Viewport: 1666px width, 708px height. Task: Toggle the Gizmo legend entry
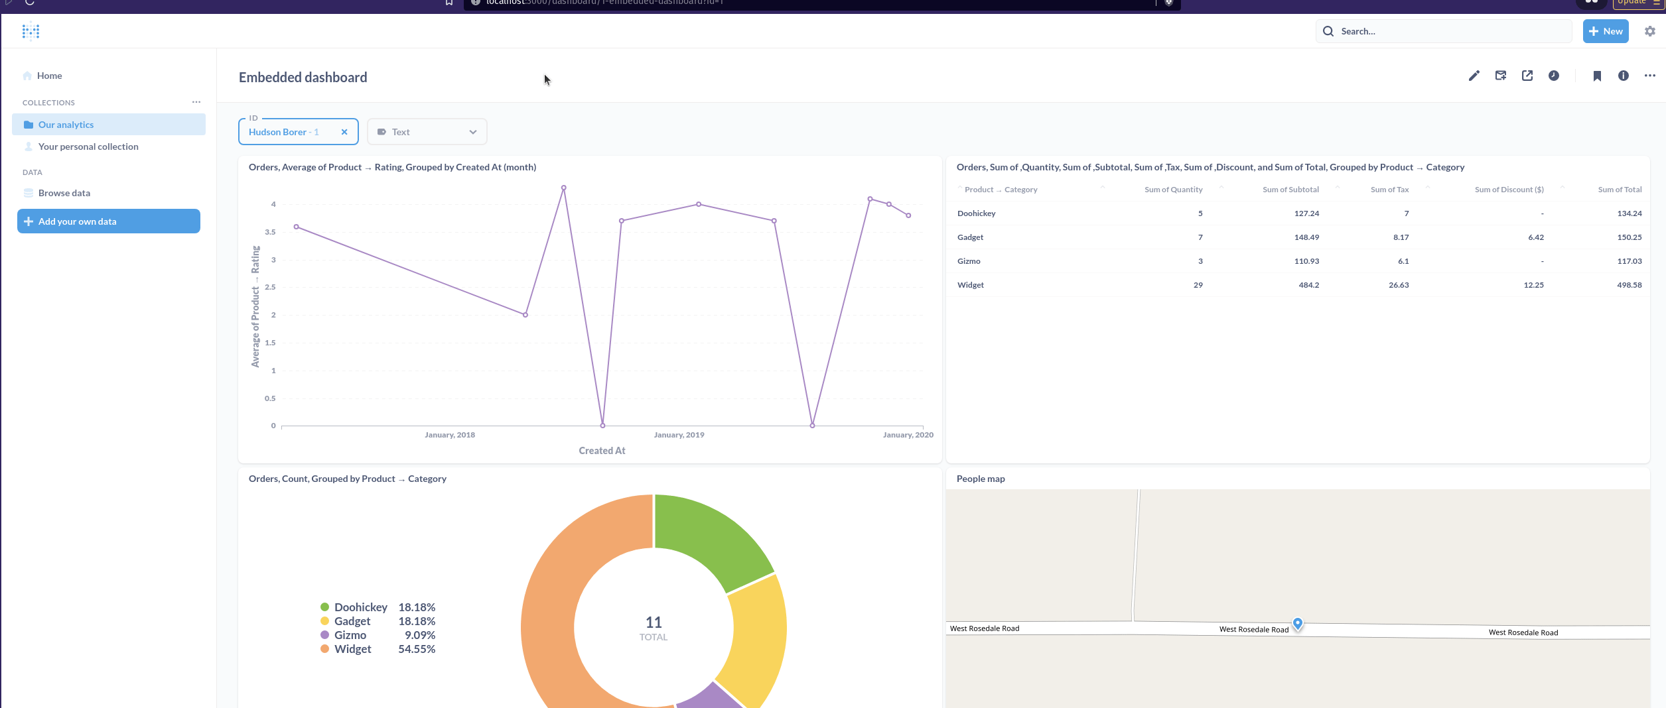(350, 634)
